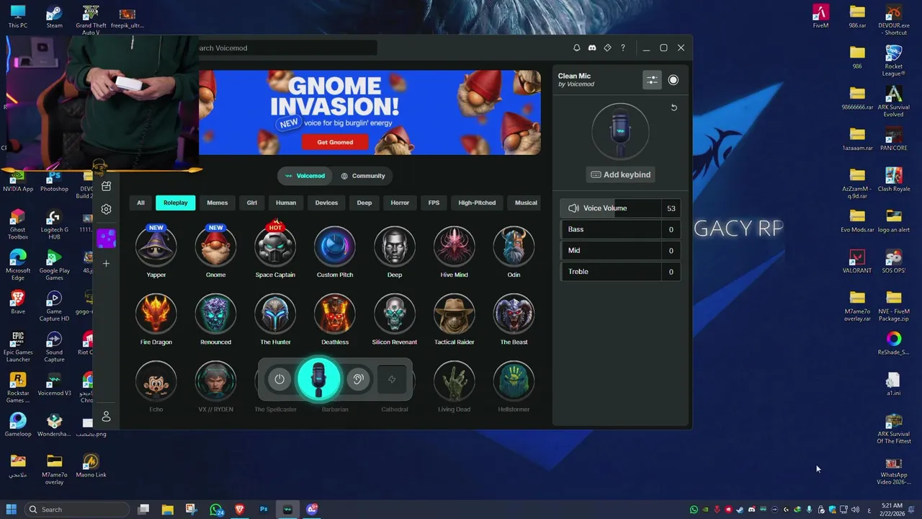Open the Discord link icon
The image size is (922, 519).
tap(592, 48)
